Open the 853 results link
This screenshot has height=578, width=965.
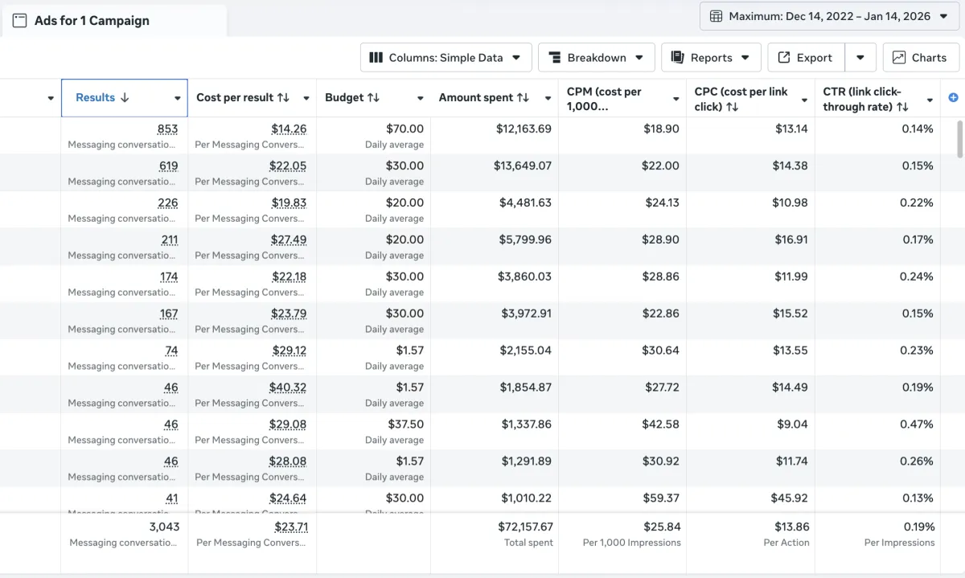click(x=168, y=129)
